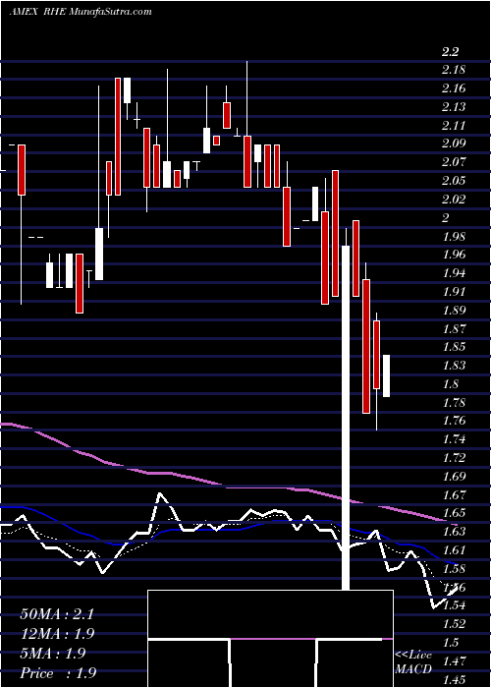
Task: Click the 50MA : 2.1 legend entry
Action: 57,614
